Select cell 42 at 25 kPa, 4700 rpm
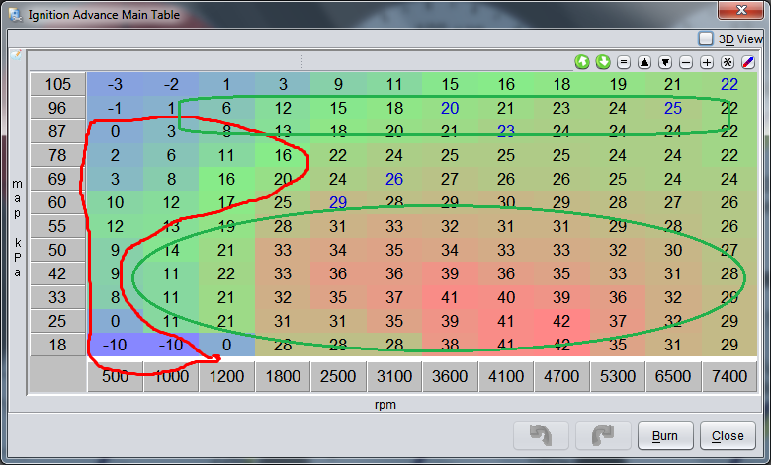Image resolution: width=771 pixels, height=465 pixels. tap(561, 321)
